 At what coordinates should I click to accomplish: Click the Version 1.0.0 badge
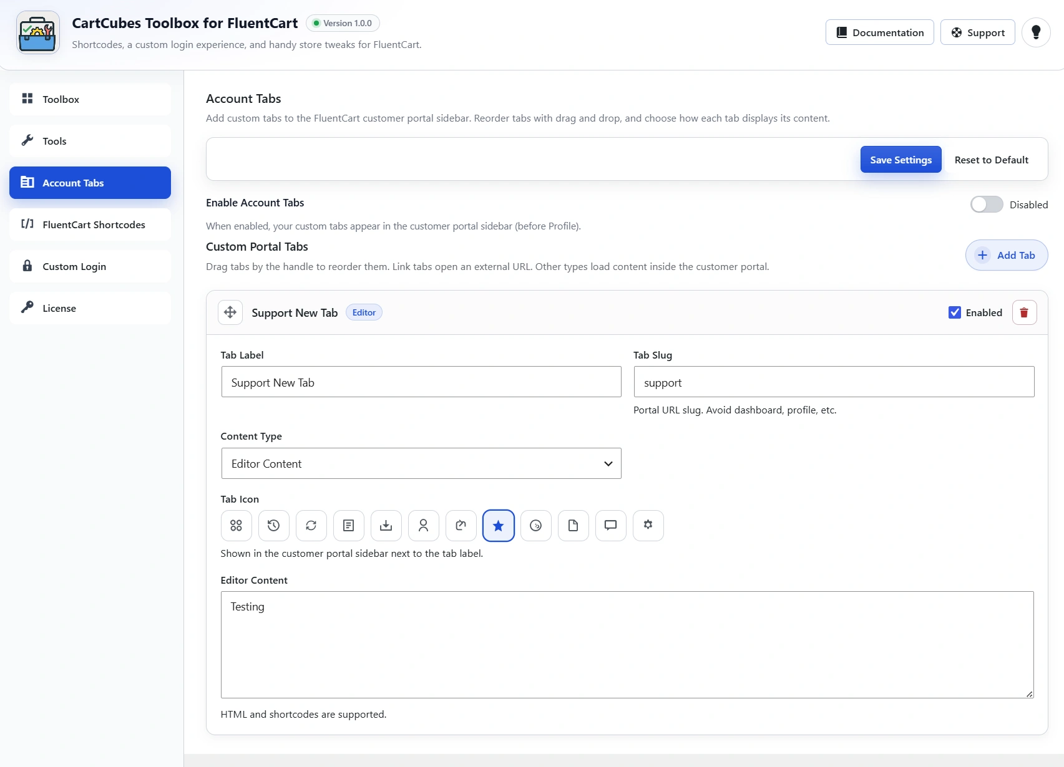(343, 23)
